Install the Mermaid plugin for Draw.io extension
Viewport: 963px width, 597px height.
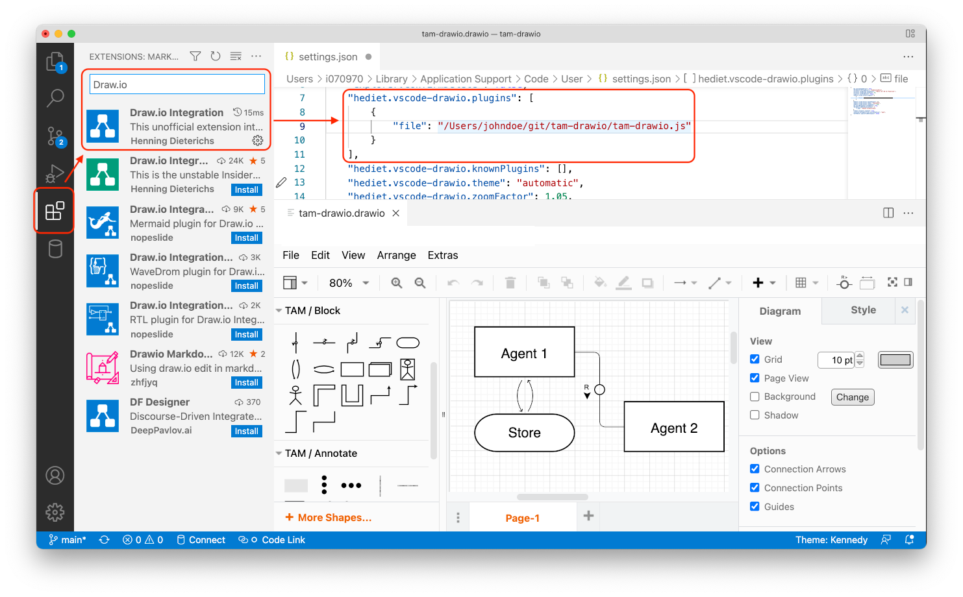pyautogui.click(x=247, y=238)
